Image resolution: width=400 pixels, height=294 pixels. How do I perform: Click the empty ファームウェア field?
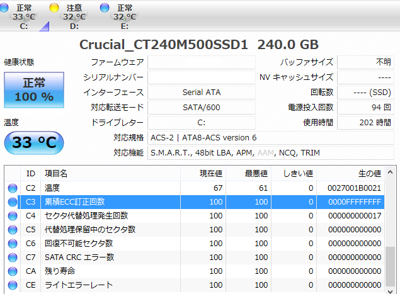pos(202,62)
